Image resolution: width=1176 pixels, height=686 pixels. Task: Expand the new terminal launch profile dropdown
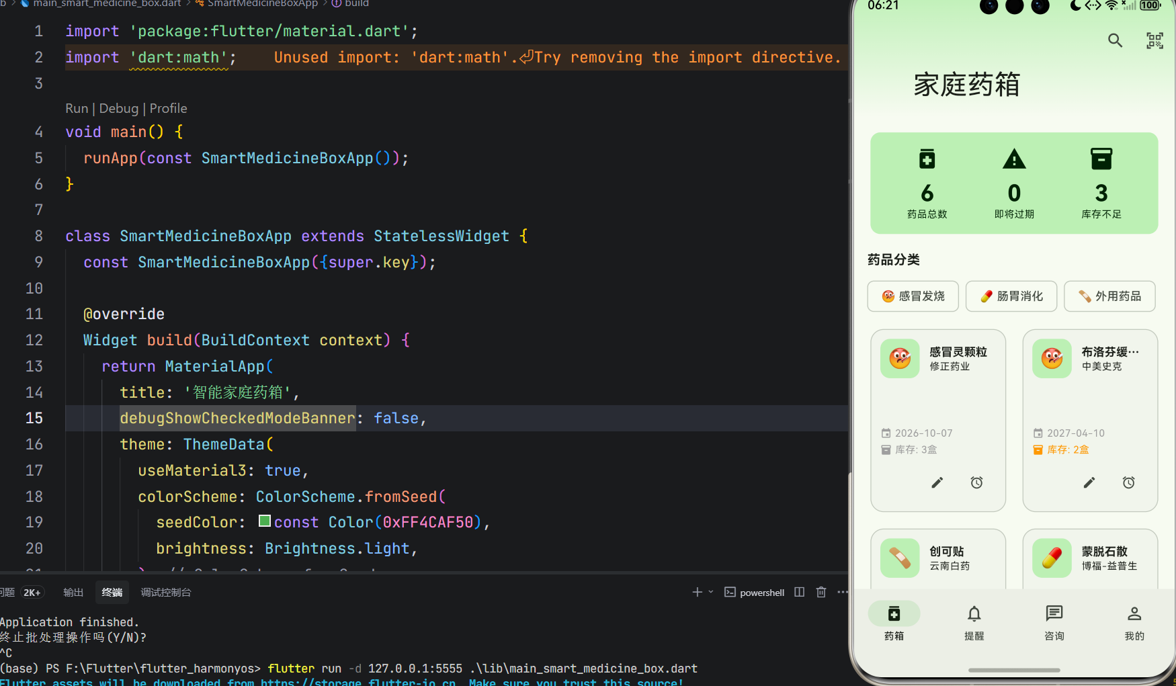(711, 592)
